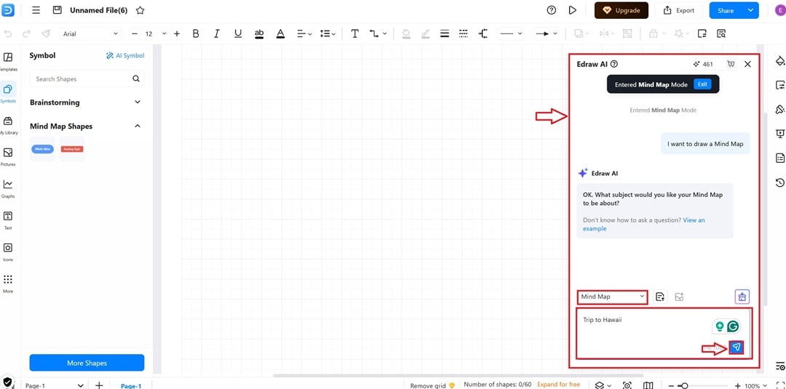Open the line type dropdown

tap(512, 33)
